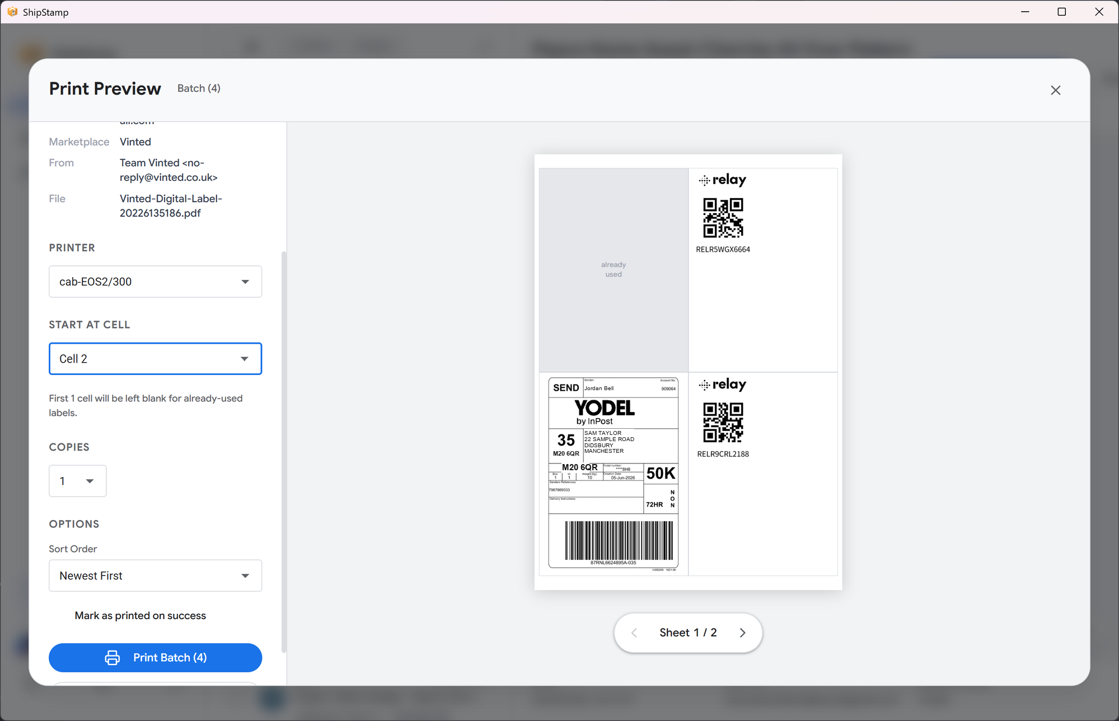Click the sender Team Vinted no-reply address
Screen dimensions: 1119x721
click(x=168, y=170)
